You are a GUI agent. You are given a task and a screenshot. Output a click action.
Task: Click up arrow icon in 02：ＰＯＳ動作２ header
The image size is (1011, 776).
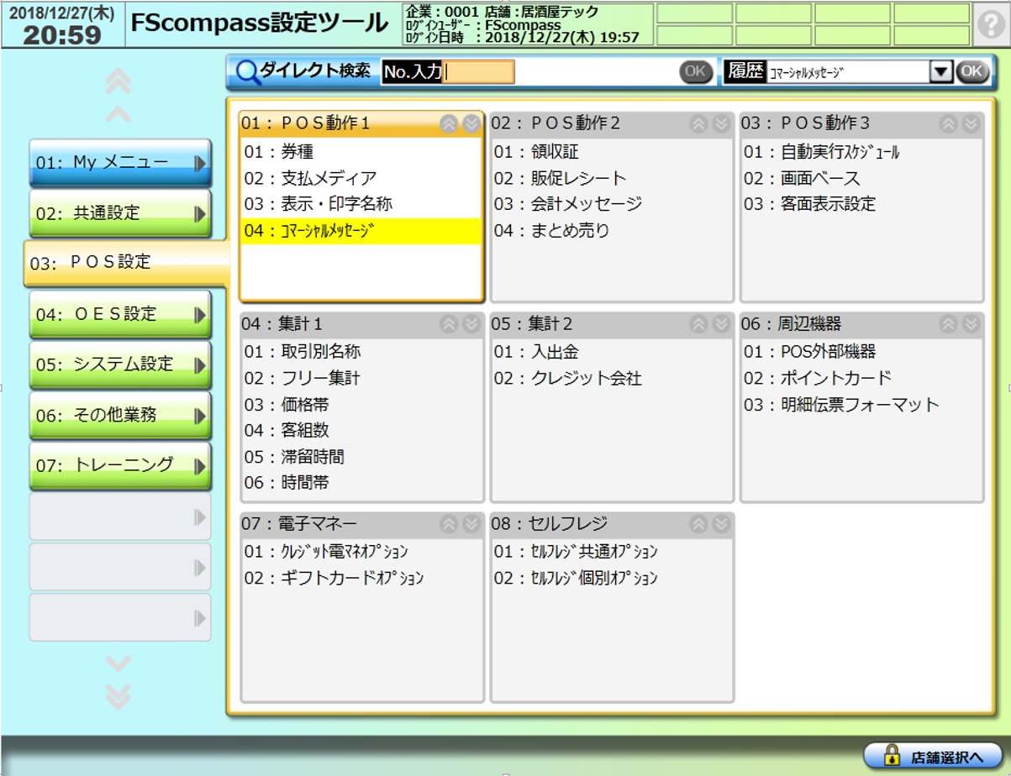coord(698,123)
